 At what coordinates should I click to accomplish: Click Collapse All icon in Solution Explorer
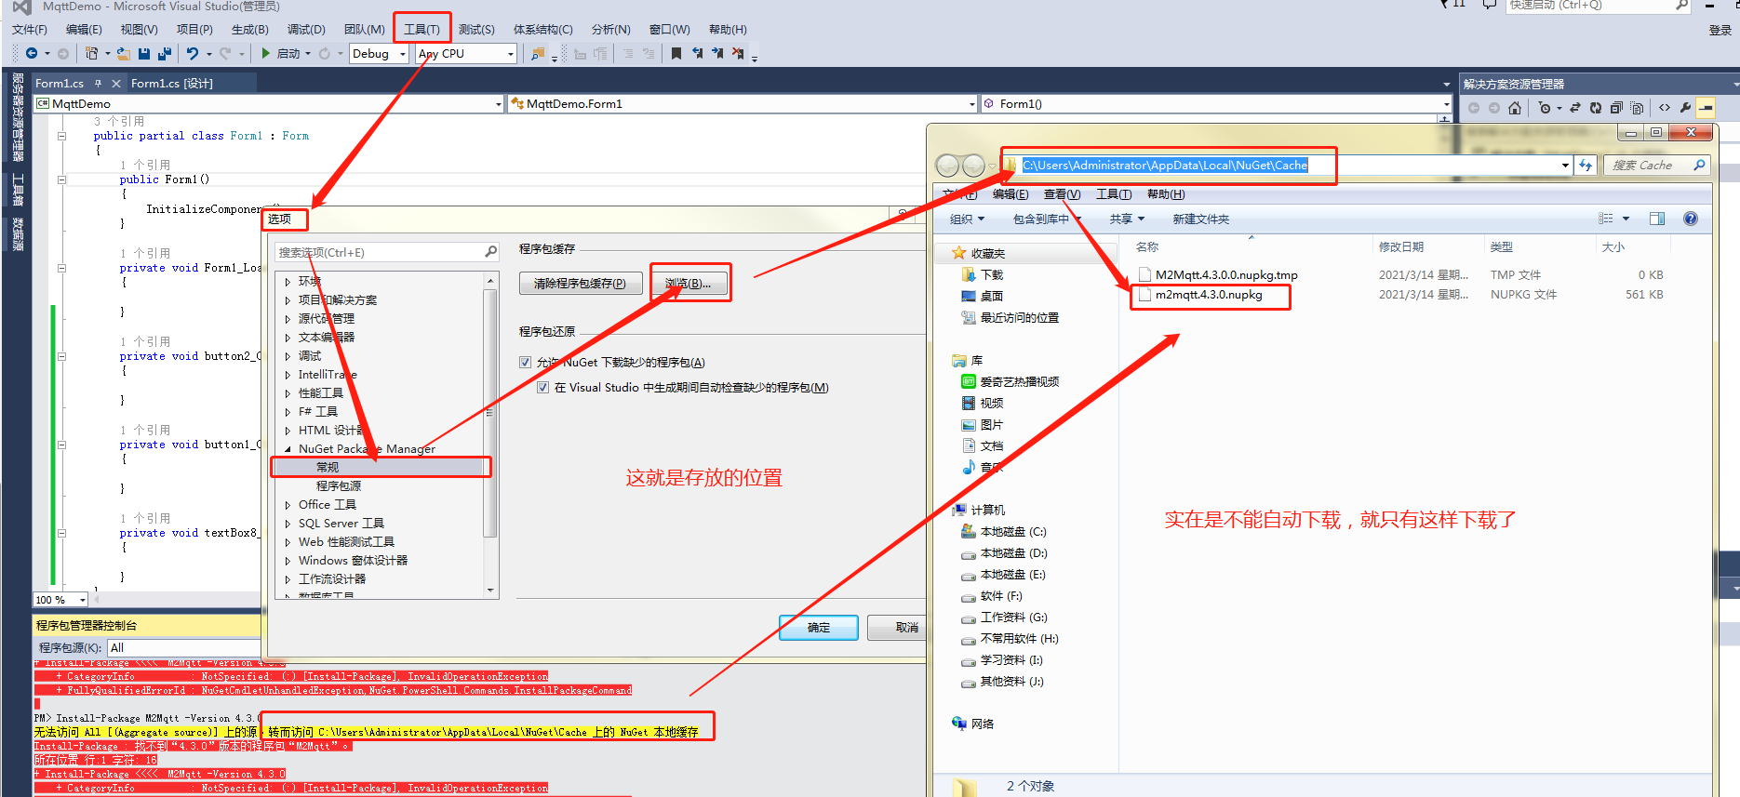1616,108
